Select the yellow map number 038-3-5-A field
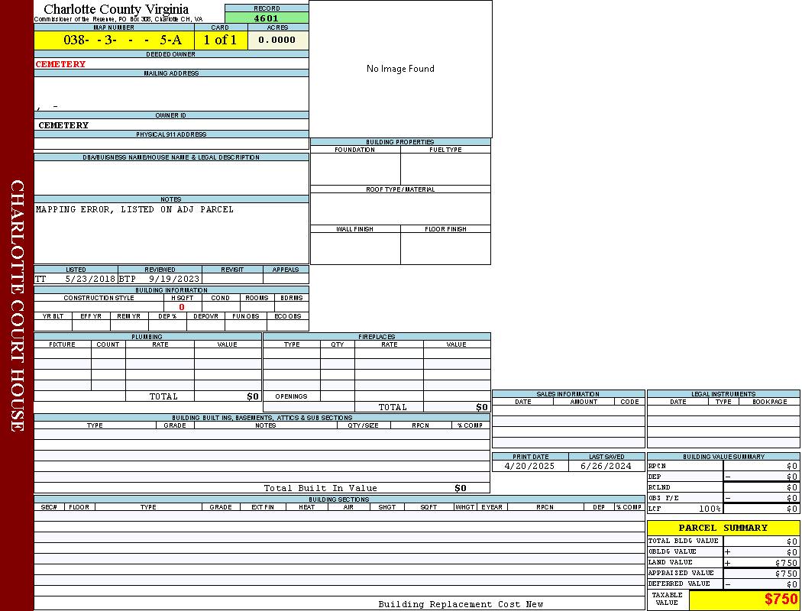802x611 pixels. pyautogui.click(x=113, y=40)
